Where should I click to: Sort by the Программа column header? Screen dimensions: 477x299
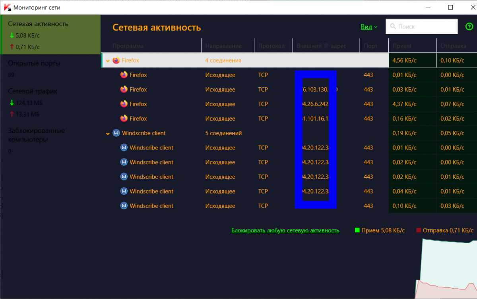(x=128, y=46)
